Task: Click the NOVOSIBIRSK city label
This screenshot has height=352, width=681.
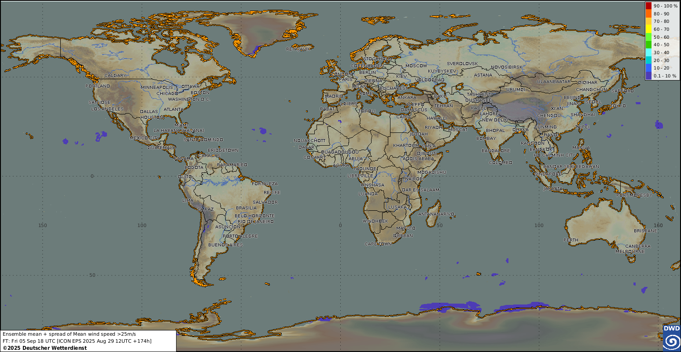Action: [506, 67]
